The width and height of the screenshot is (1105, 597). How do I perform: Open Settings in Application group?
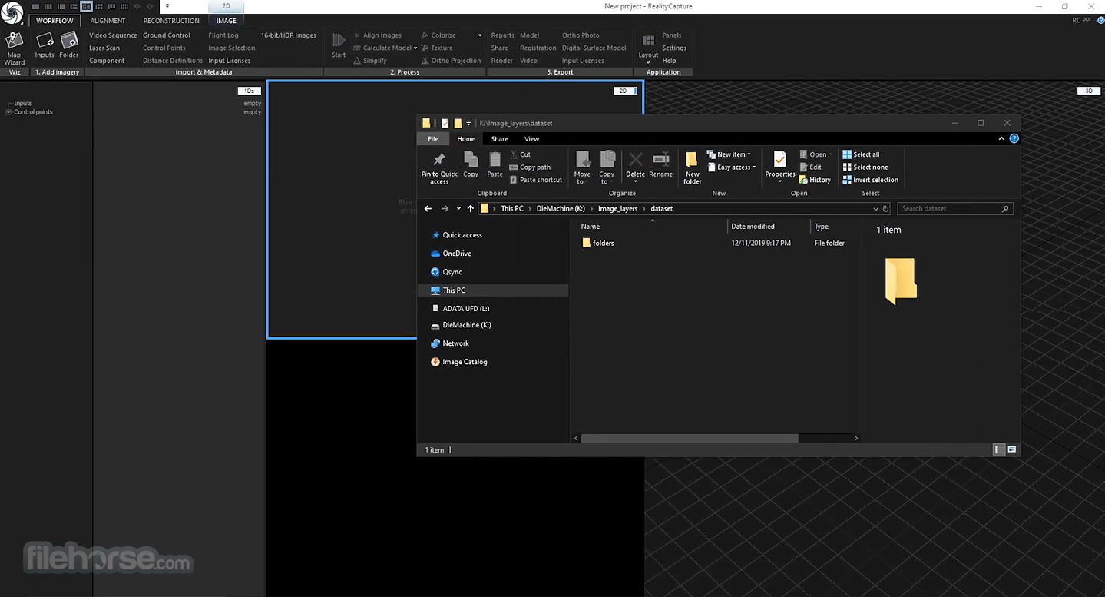point(674,48)
